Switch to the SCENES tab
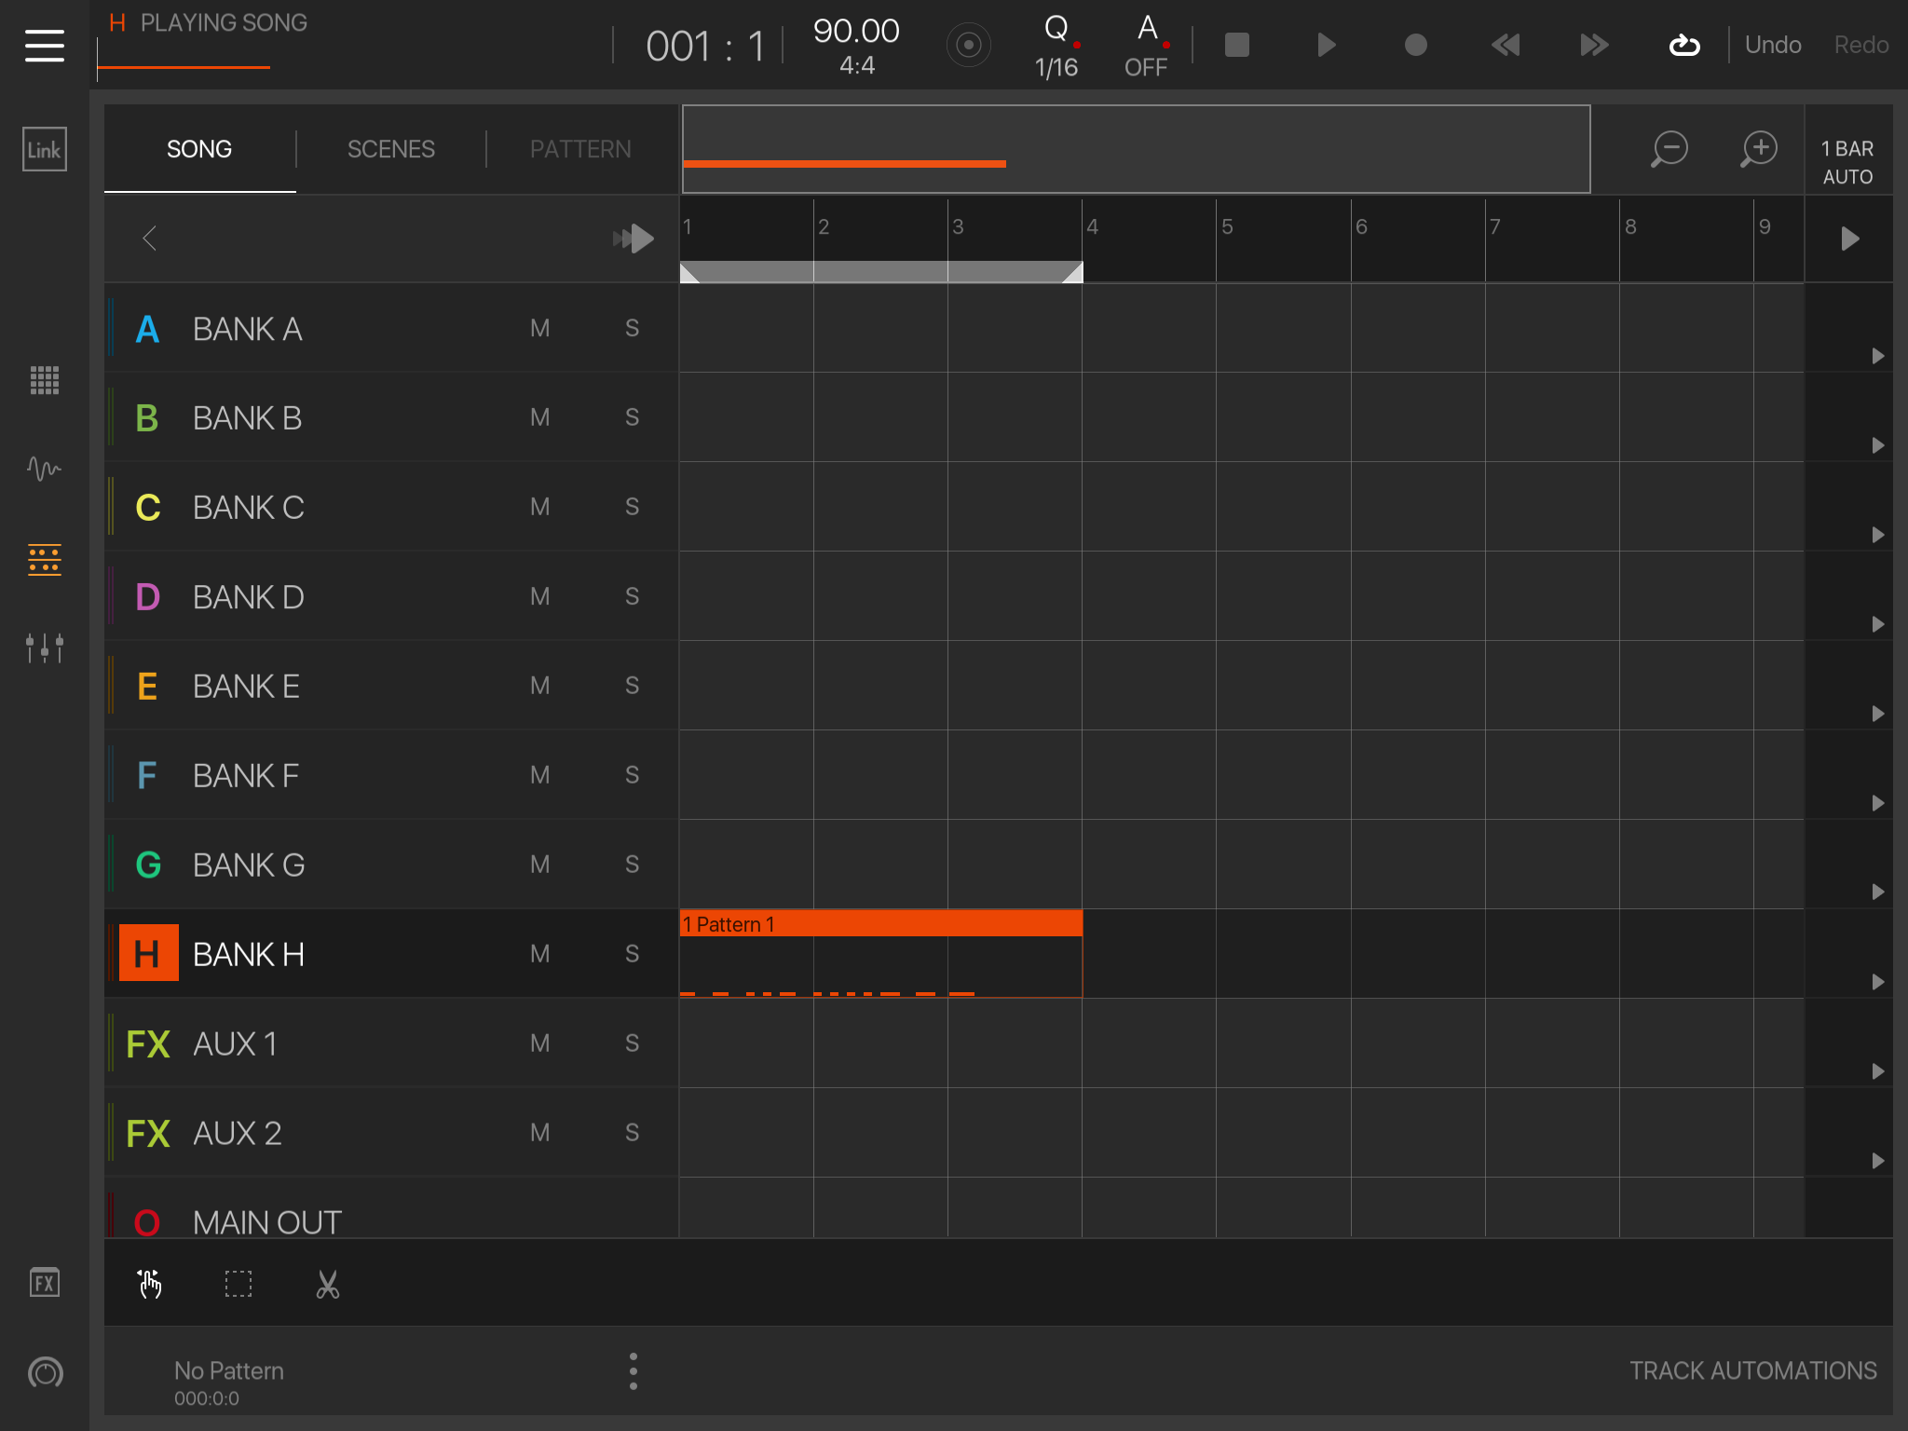Image resolution: width=1908 pixels, height=1431 pixels. point(390,149)
